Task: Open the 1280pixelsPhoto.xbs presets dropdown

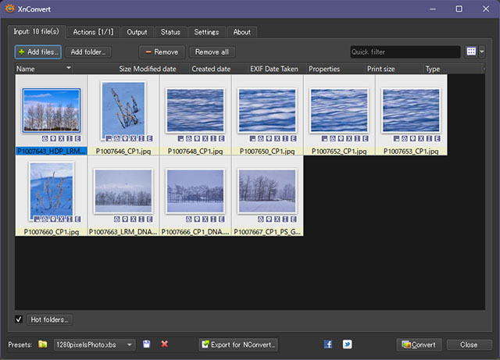Action: click(x=94, y=344)
